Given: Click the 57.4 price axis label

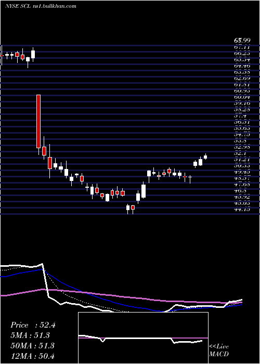Looking at the screenshot, I should pyautogui.click(x=241, y=116).
